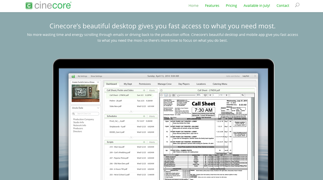Click the PDF search magnifier icon

point(243,95)
